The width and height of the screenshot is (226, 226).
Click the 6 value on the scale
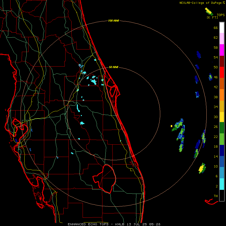pyautogui.click(x=217, y=176)
